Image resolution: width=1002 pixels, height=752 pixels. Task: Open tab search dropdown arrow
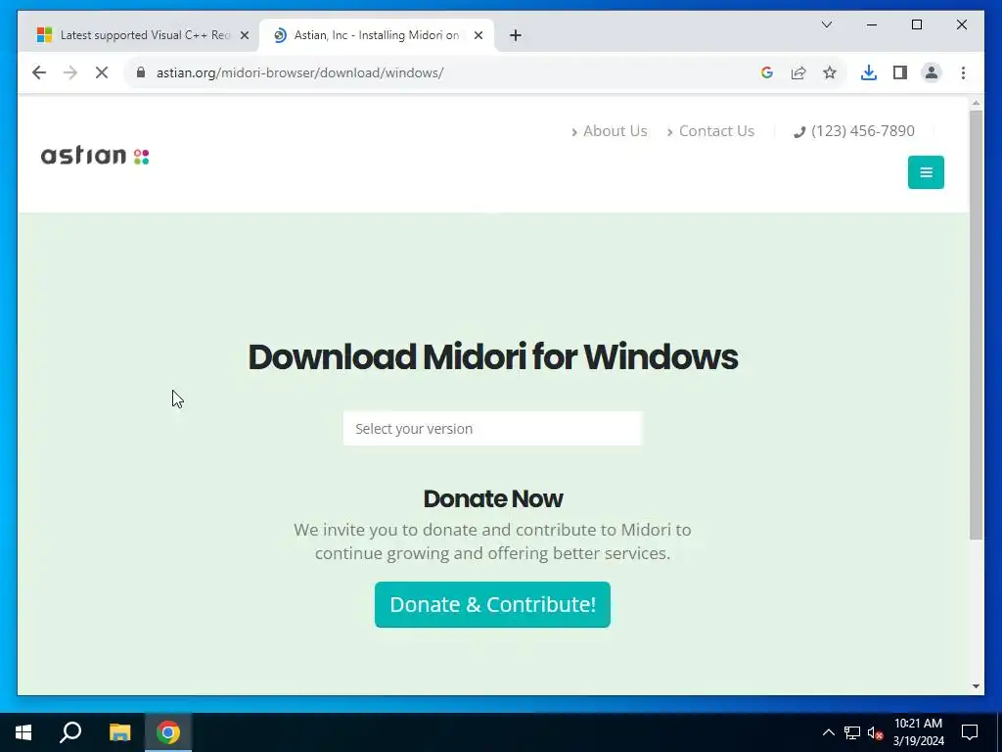point(826,24)
